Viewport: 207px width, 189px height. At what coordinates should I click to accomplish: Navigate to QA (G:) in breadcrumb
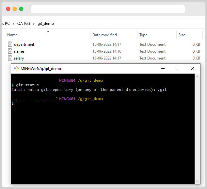(24, 24)
